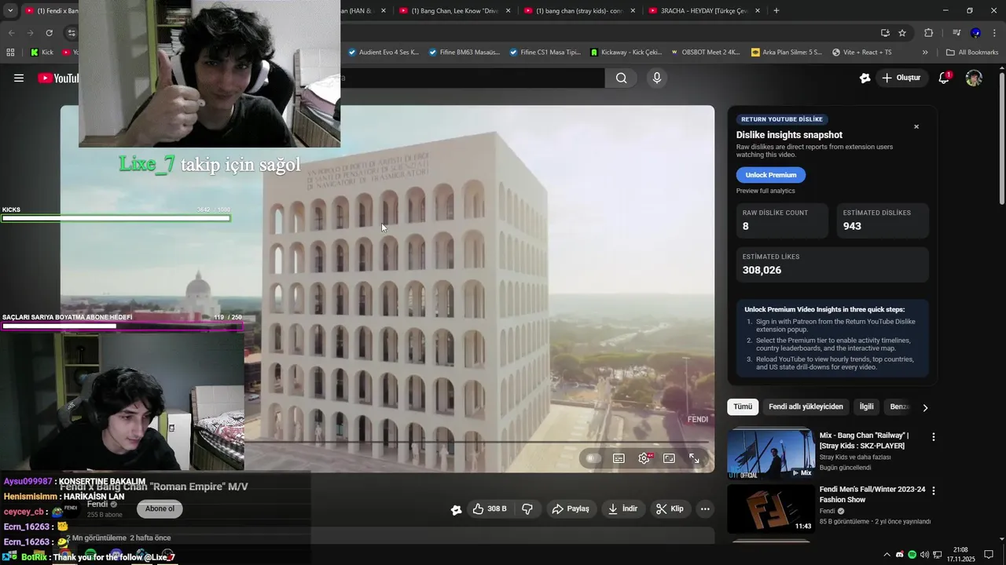Open Kickaway - Kick Çeki... bookmark
The width and height of the screenshot is (1006, 565).
[626, 53]
